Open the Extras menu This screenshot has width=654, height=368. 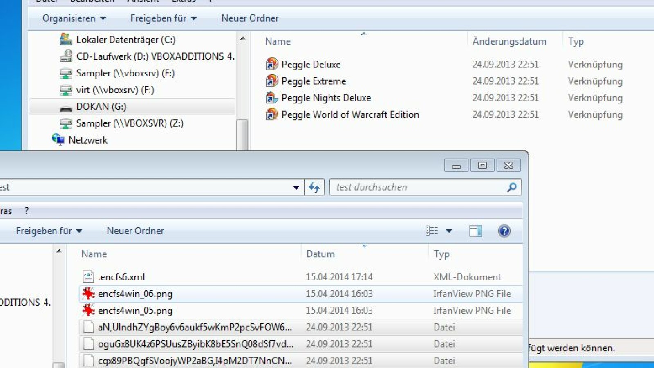pyautogui.click(x=184, y=1)
